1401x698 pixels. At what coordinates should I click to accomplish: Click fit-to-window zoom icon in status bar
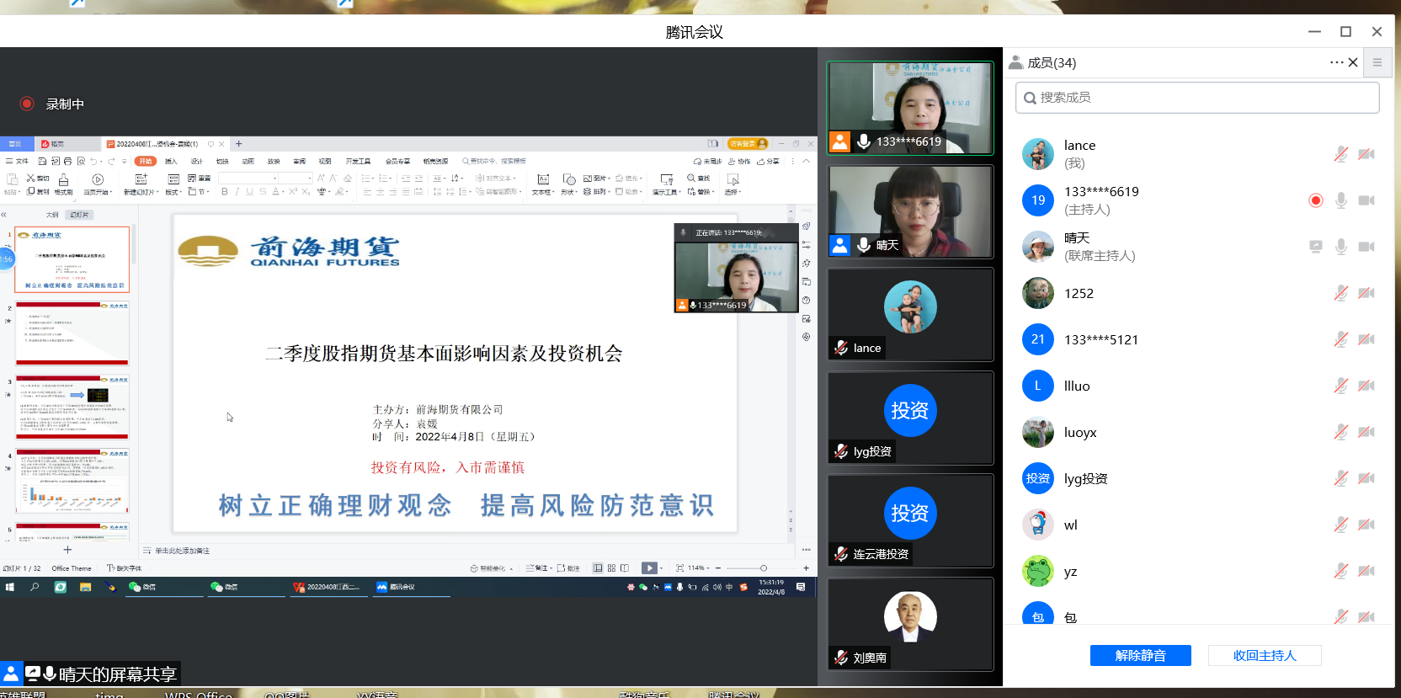pyautogui.click(x=679, y=568)
